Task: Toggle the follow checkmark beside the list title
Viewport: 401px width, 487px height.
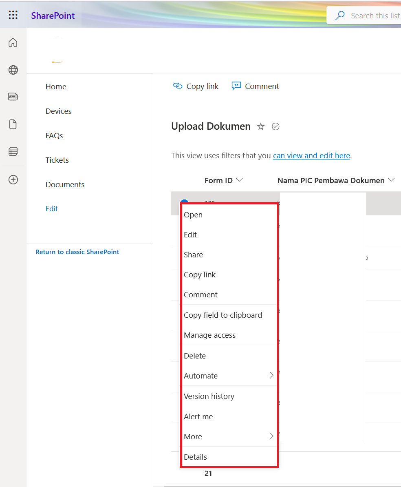Action: (x=275, y=126)
